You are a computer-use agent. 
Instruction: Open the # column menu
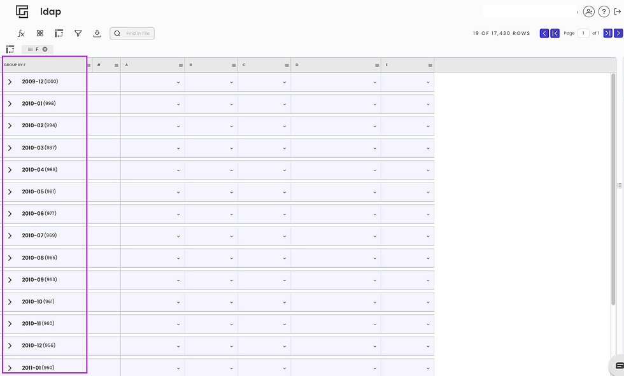point(117,65)
